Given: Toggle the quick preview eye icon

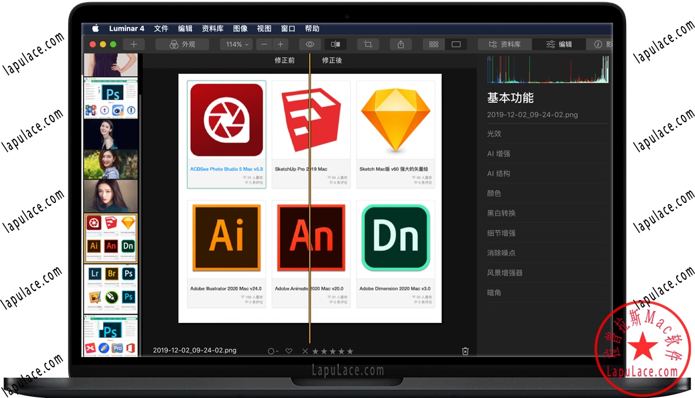Looking at the screenshot, I should (x=309, y=44).
